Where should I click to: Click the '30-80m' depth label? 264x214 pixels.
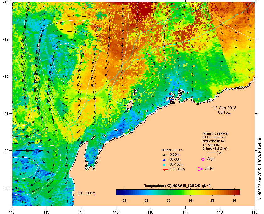tap(175, 159)
